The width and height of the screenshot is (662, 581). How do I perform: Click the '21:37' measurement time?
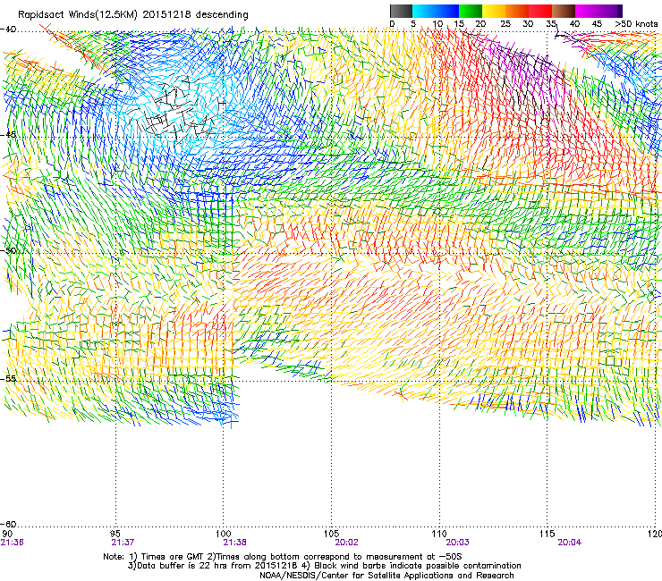pos(123,543)
